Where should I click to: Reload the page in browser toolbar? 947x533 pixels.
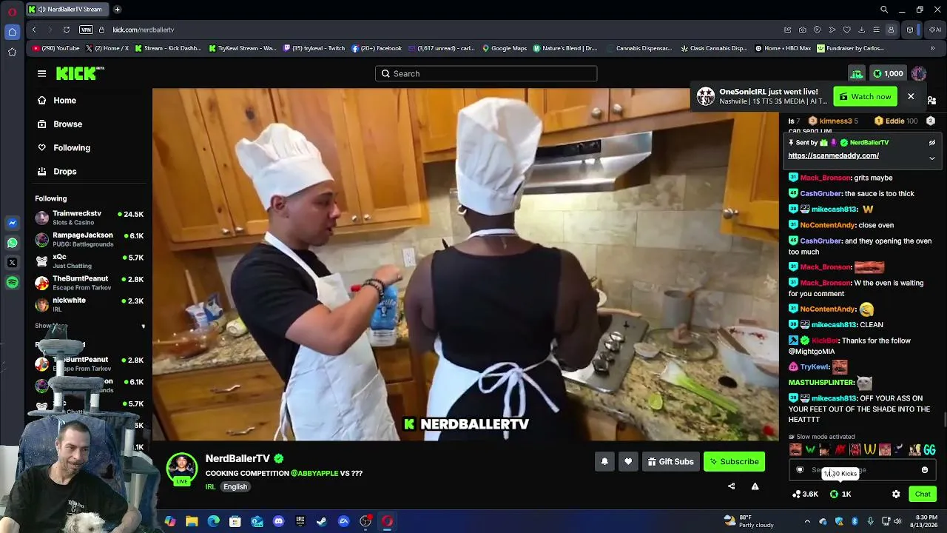pos(67,30)
